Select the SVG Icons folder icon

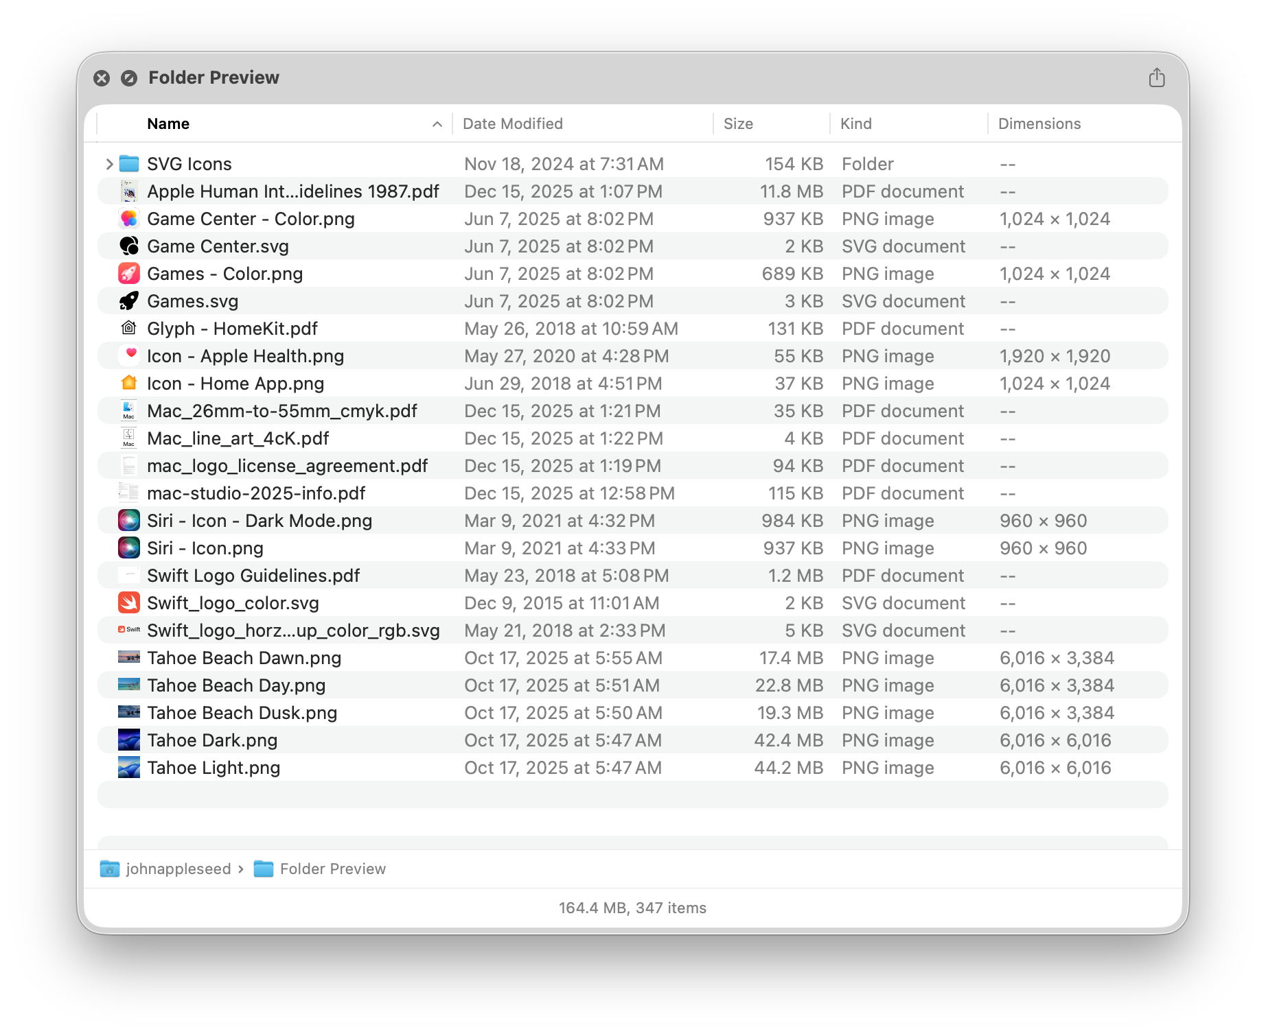[129, 164]
